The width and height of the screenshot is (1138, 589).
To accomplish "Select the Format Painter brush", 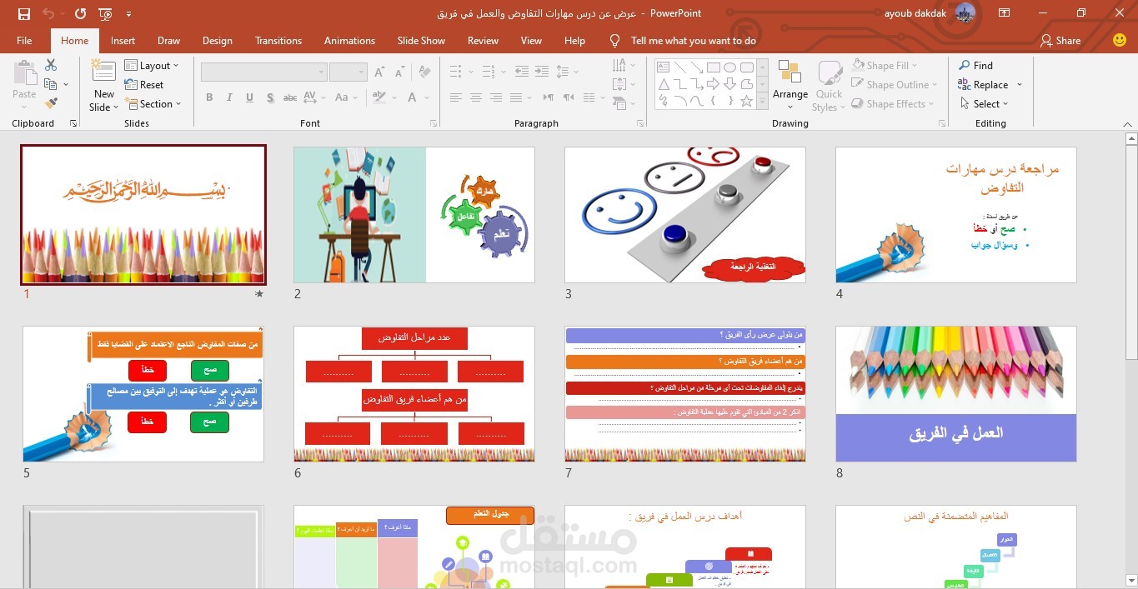I will [x=51, y=103].
